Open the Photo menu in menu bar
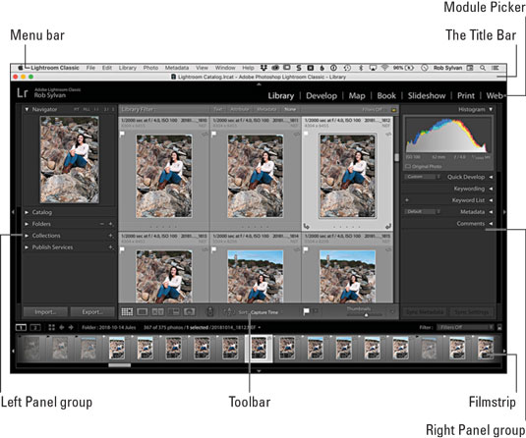The height and width of the screenshot is (438, 526). 150,68
